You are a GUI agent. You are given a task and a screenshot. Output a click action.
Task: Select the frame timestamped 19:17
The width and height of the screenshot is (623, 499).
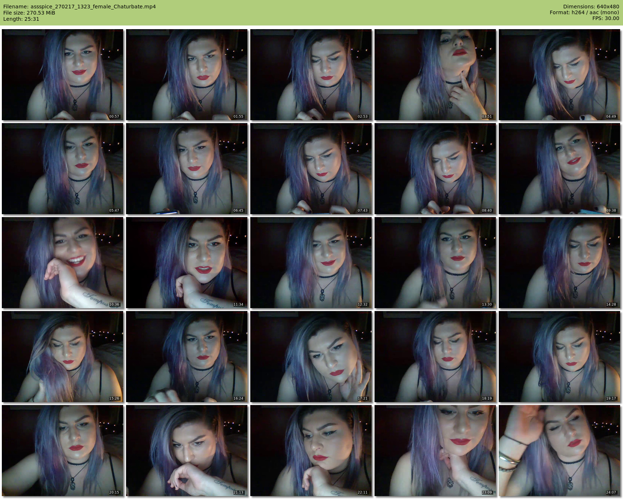(560, 357)
